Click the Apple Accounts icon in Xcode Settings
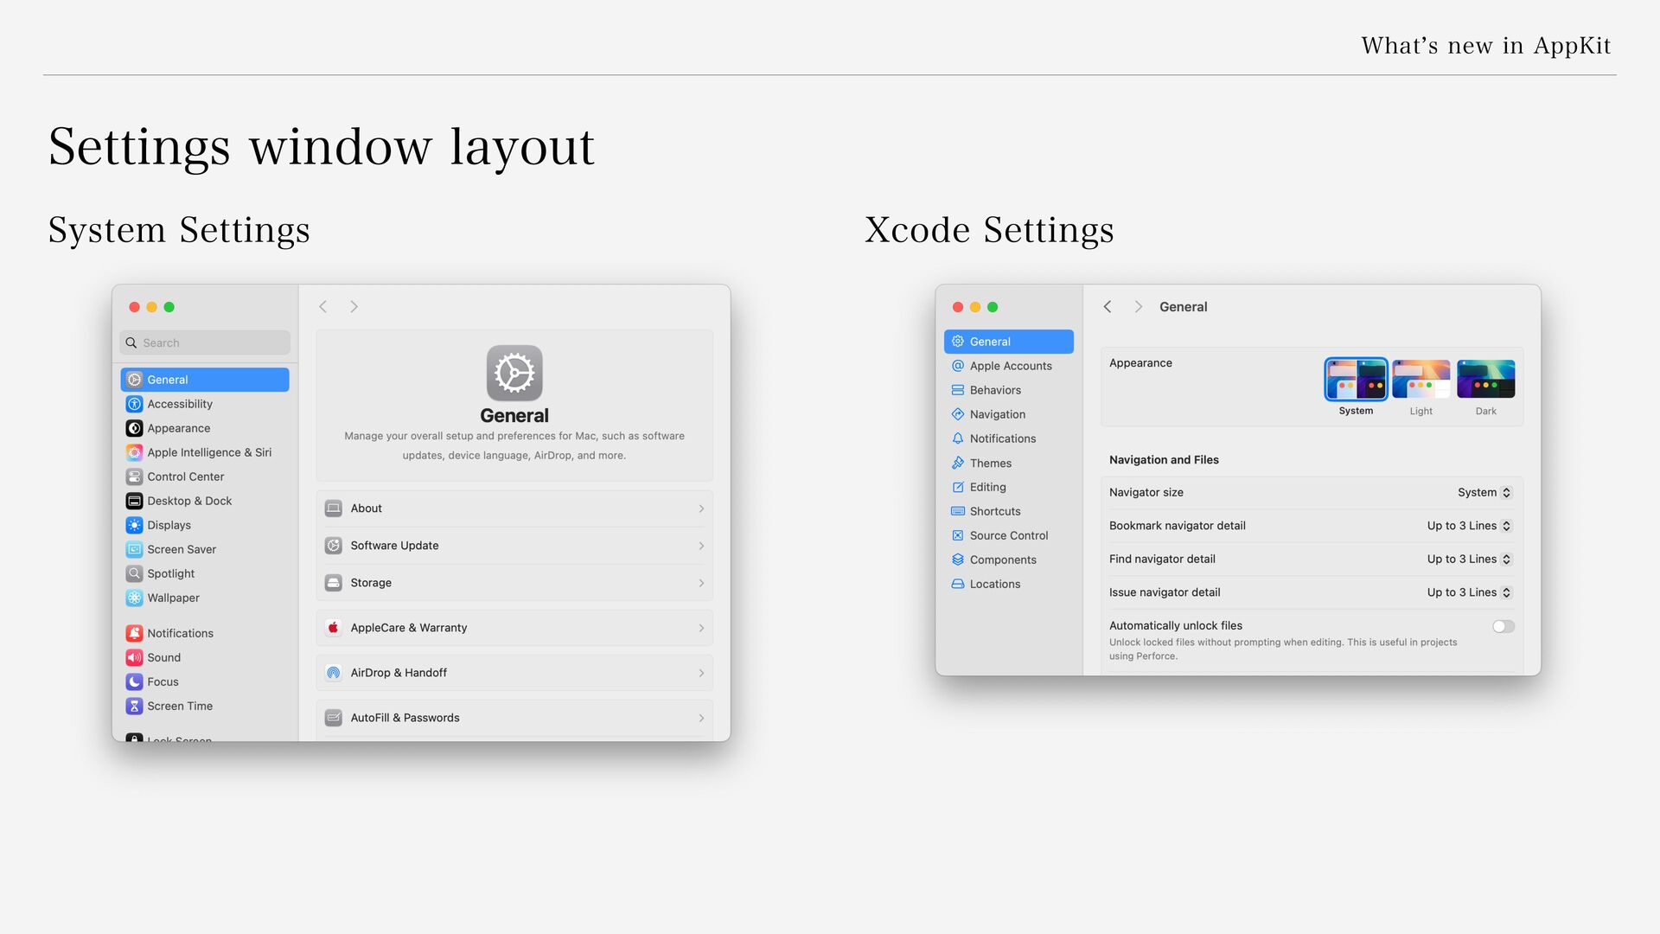The image size is (1660, 934). point(958,366)
